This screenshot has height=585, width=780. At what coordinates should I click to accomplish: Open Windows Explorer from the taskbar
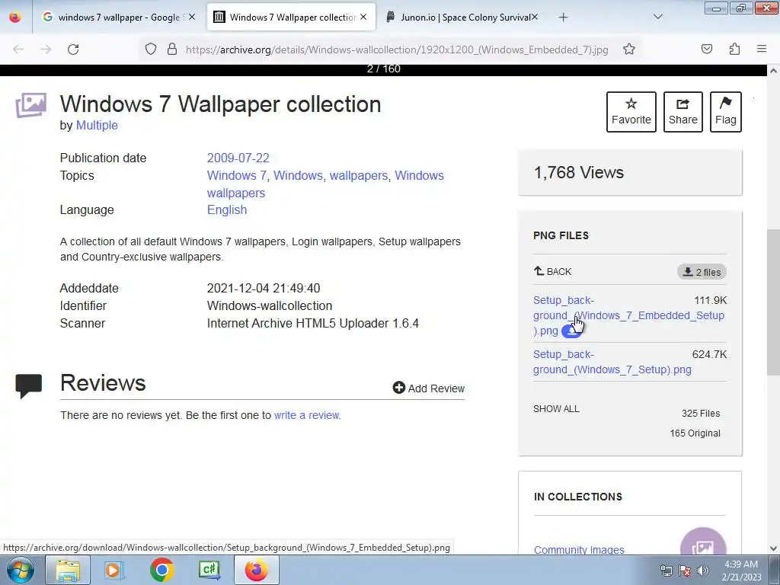(x=68, y=570)
